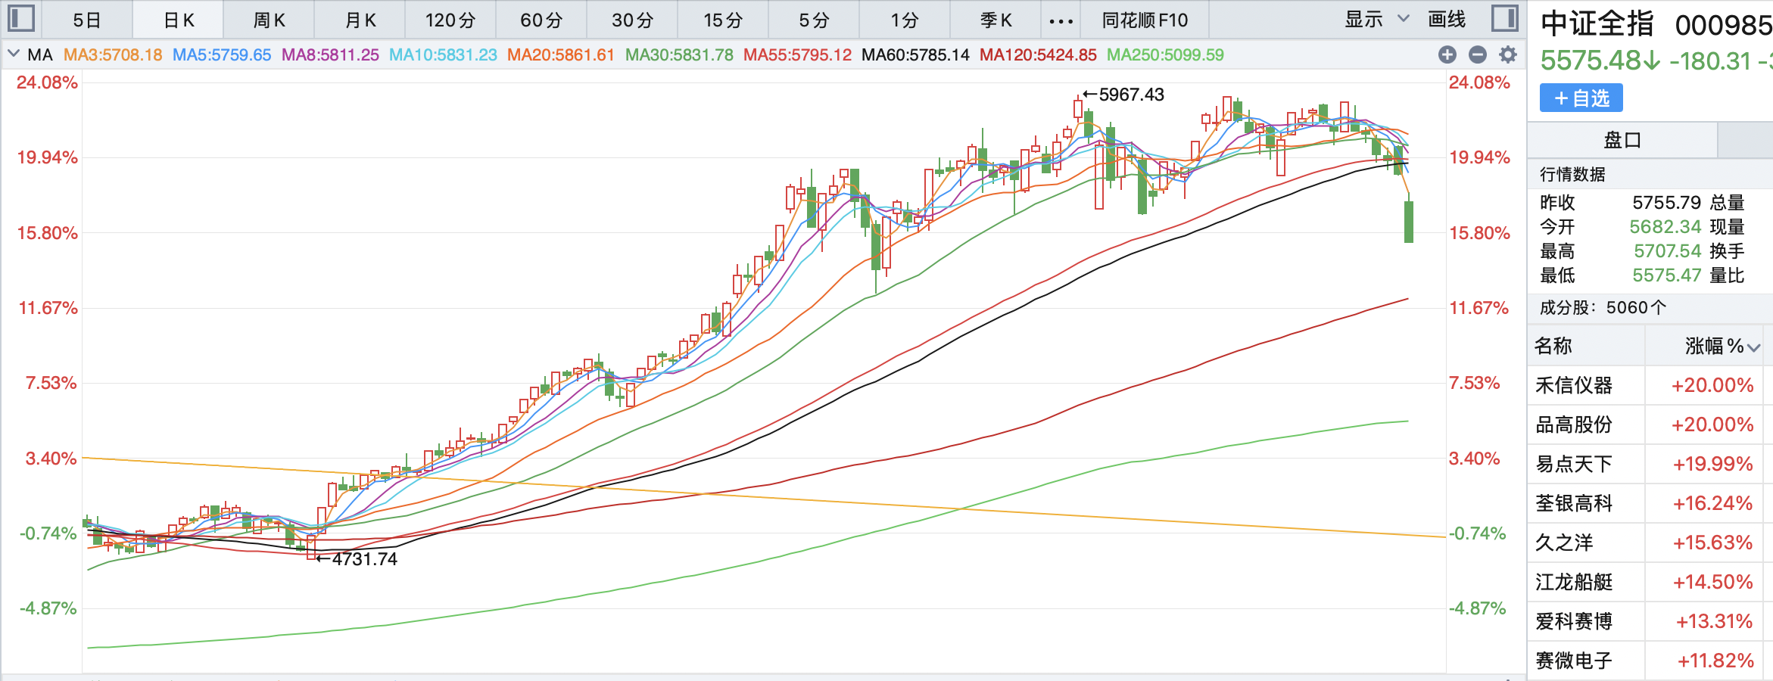Click the plus icon to add indicator

click(1447, 54)
